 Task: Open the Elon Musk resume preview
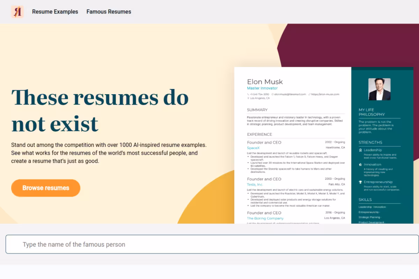[x=324, y=145]
